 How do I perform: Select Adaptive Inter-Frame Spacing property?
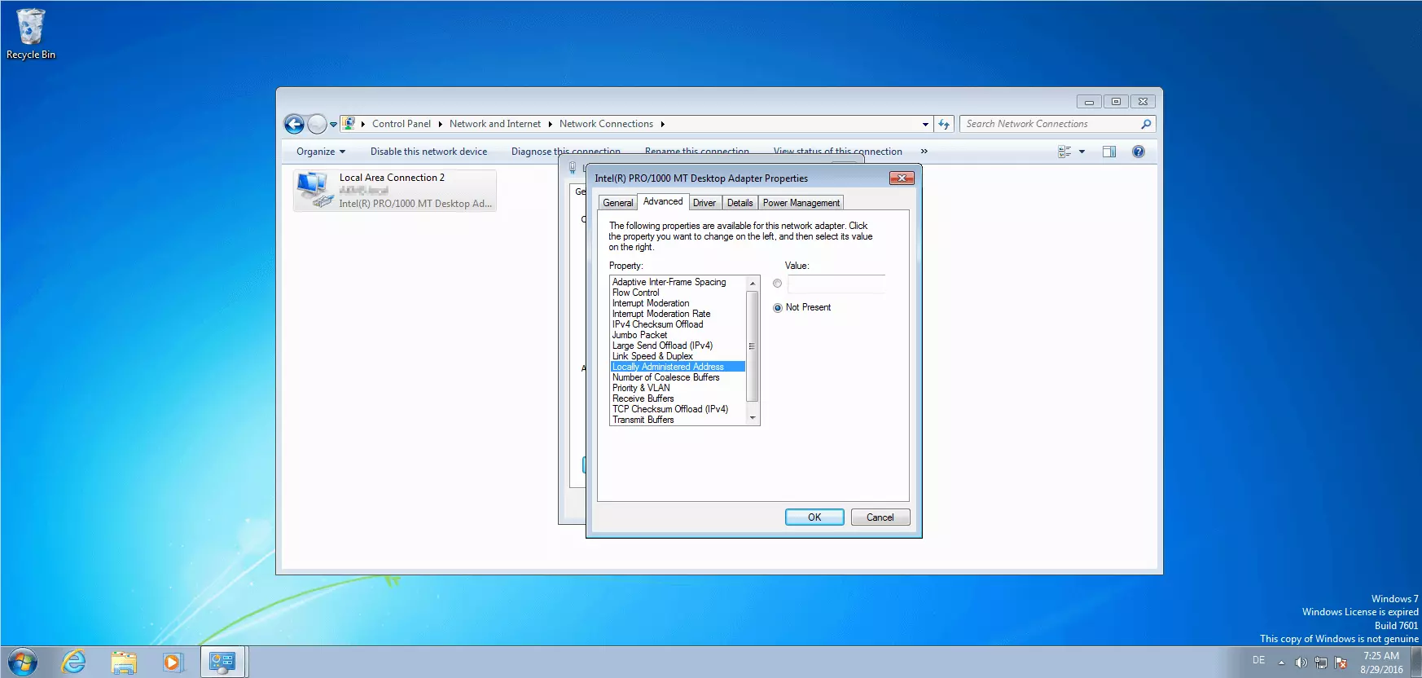coord(678,282)
